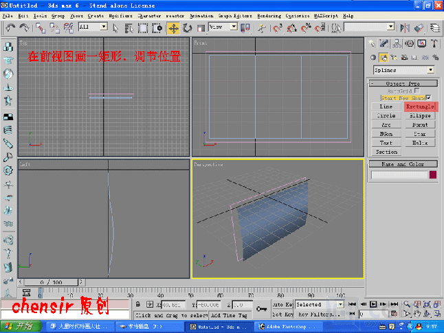Click Bind to Space Warp icon
Image resolution: width=444 pixels, height=333 pixels.
point(68,28)
